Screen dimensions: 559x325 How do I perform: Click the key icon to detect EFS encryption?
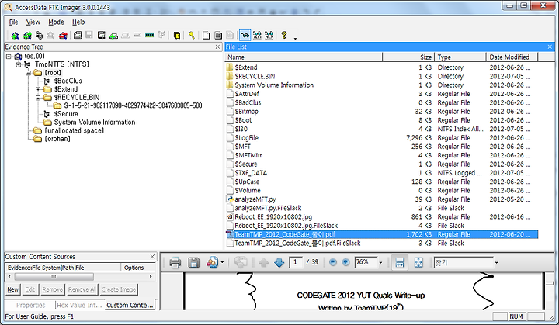click(x=192, y=35)
